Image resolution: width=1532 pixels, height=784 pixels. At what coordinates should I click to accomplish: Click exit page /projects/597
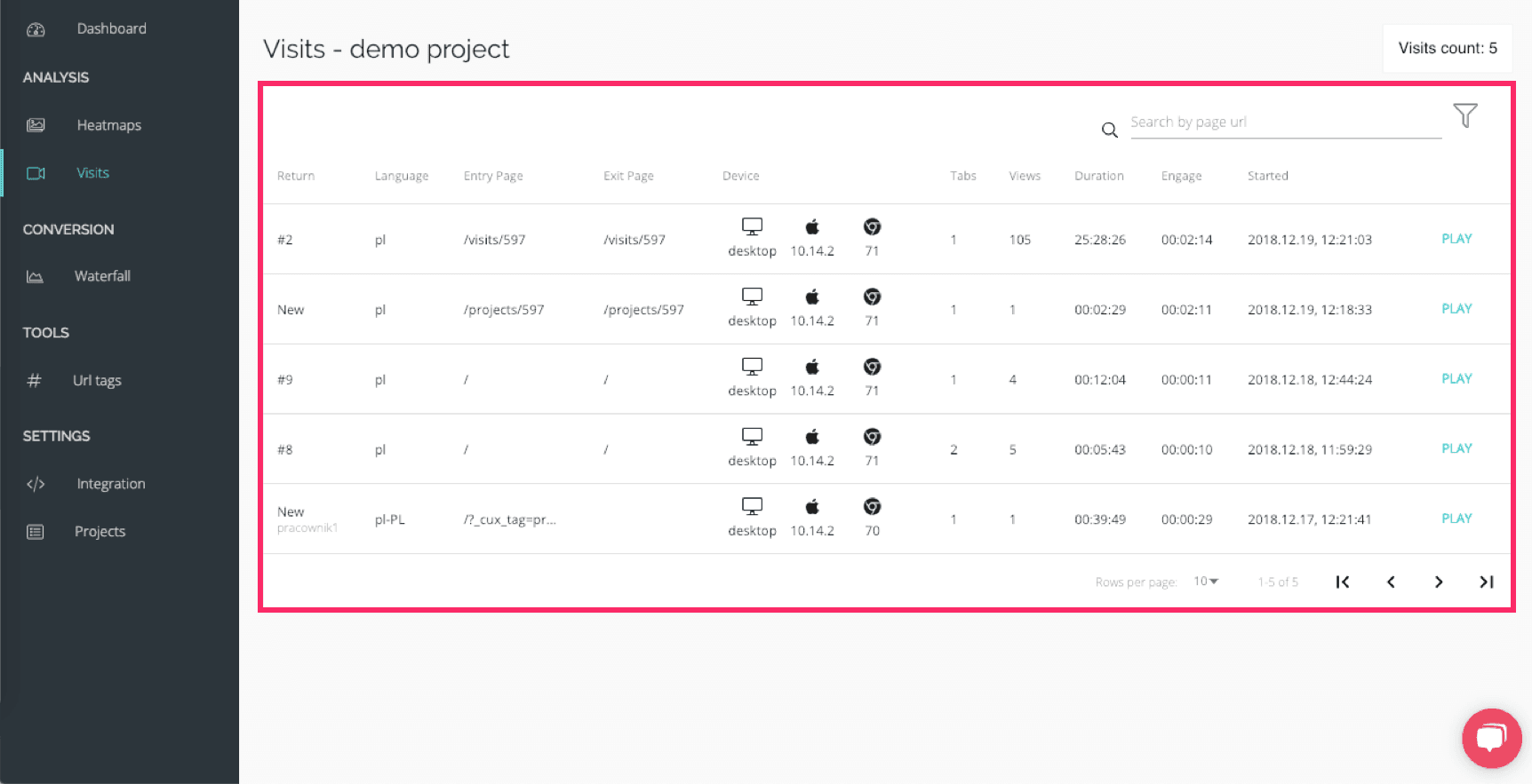[643, 310]
